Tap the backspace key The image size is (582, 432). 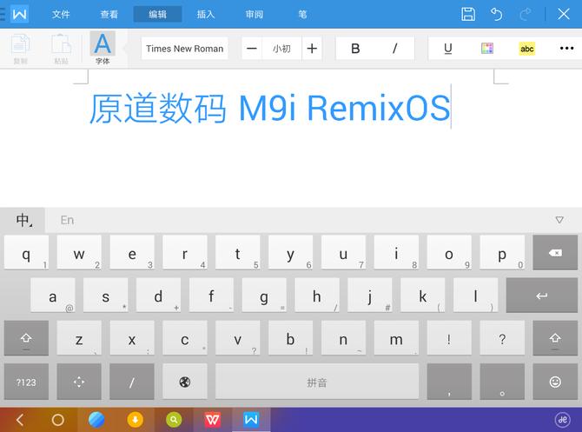(x=555, y=253)
